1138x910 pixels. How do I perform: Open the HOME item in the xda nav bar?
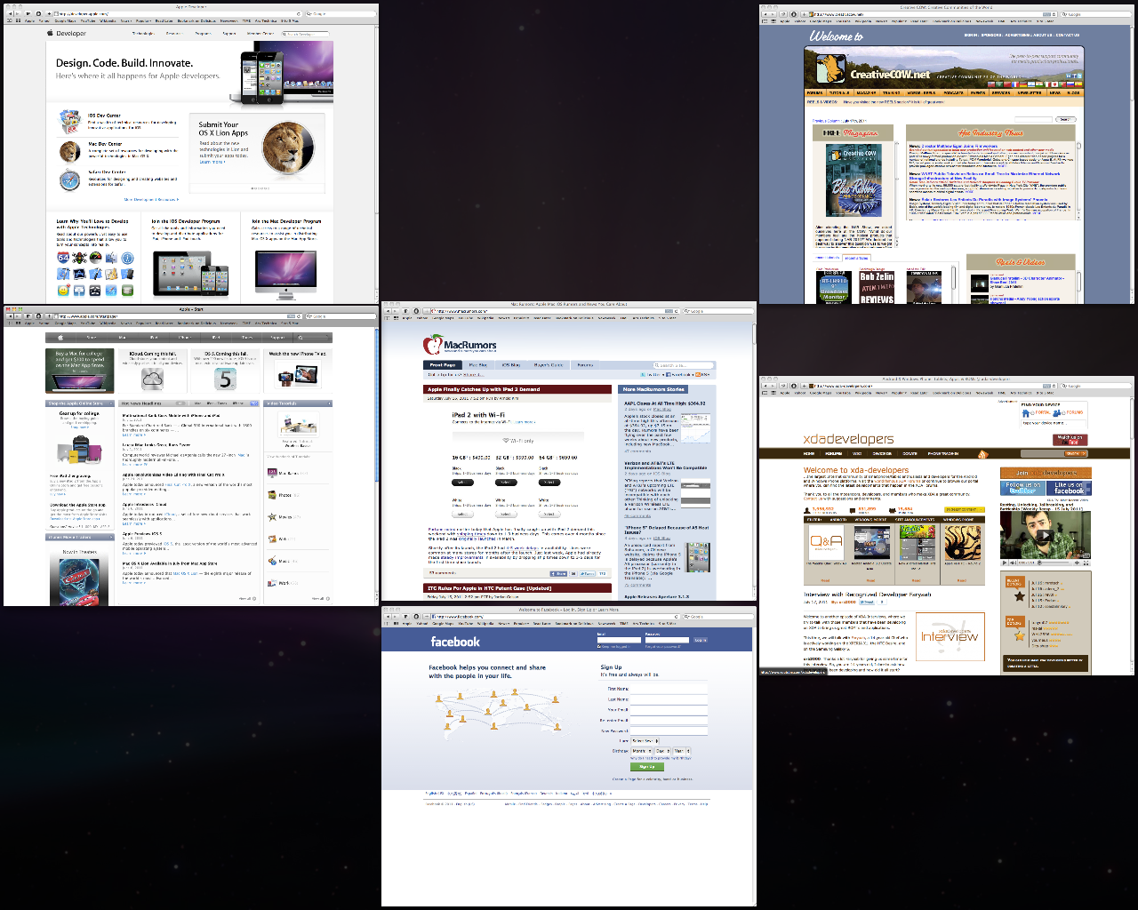click(809, 454)
